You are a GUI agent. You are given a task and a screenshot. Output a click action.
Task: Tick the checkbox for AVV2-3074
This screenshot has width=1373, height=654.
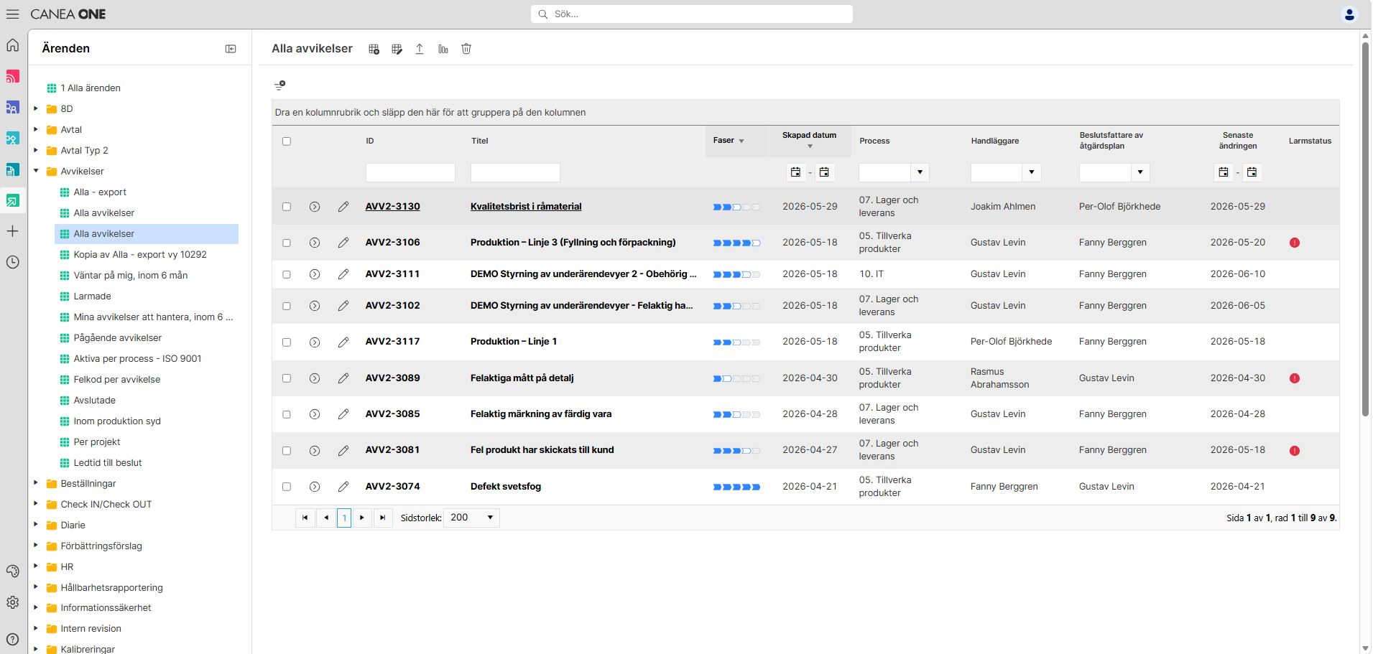(287, 487)
